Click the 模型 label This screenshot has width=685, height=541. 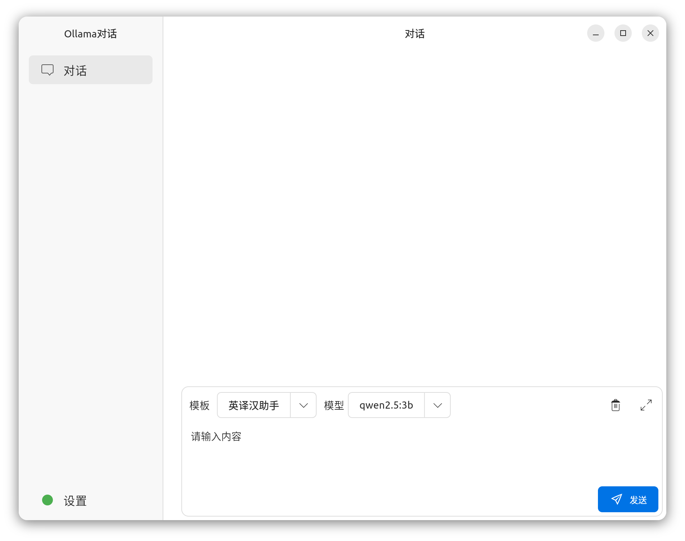click(x=334, y=405)
